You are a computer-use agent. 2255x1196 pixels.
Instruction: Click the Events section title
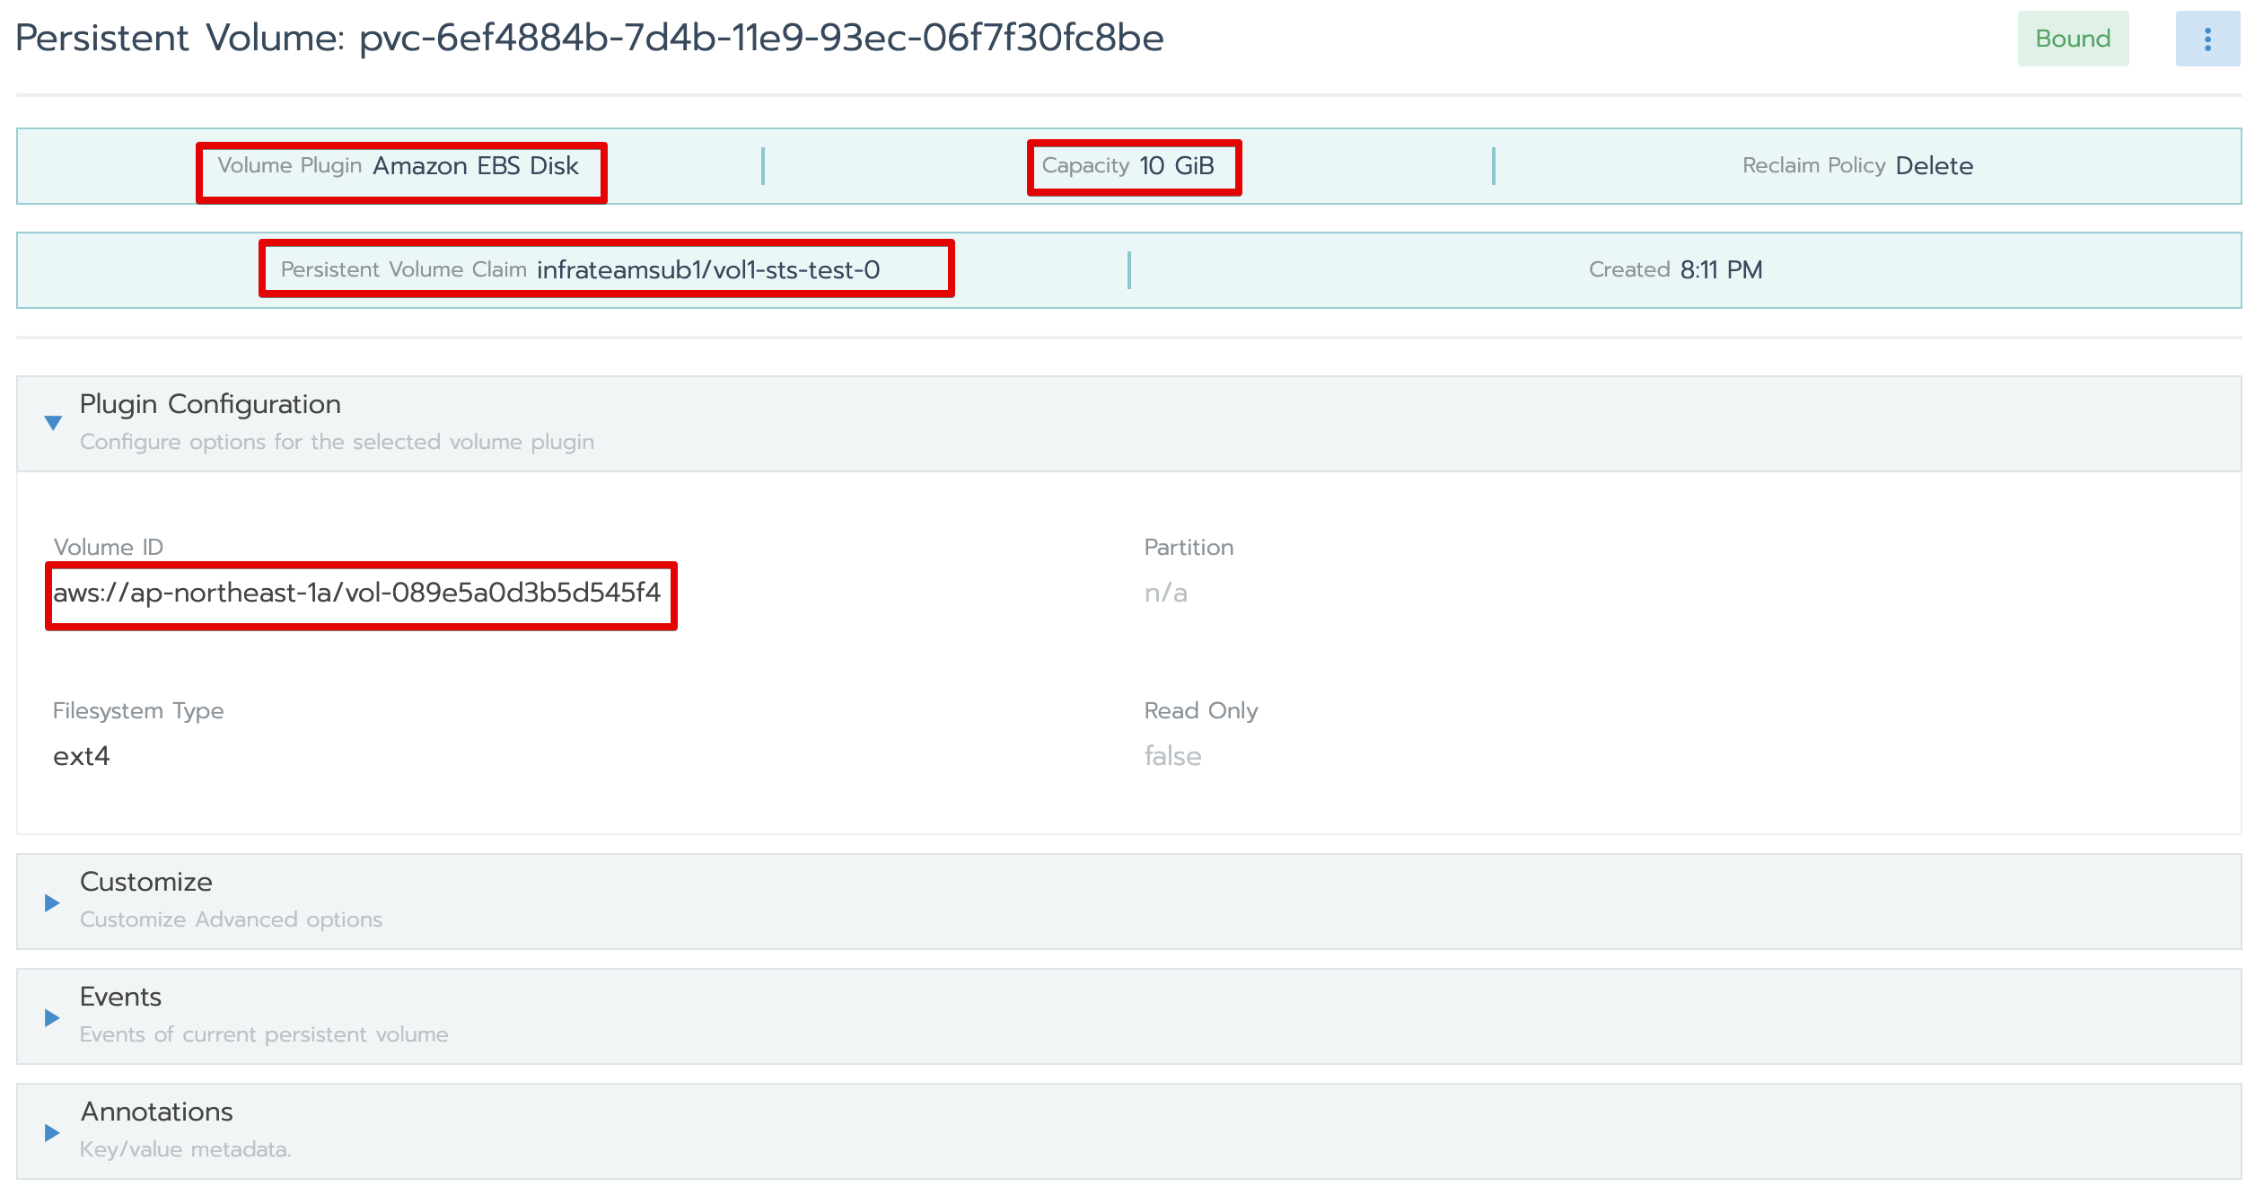coord(120,997)
